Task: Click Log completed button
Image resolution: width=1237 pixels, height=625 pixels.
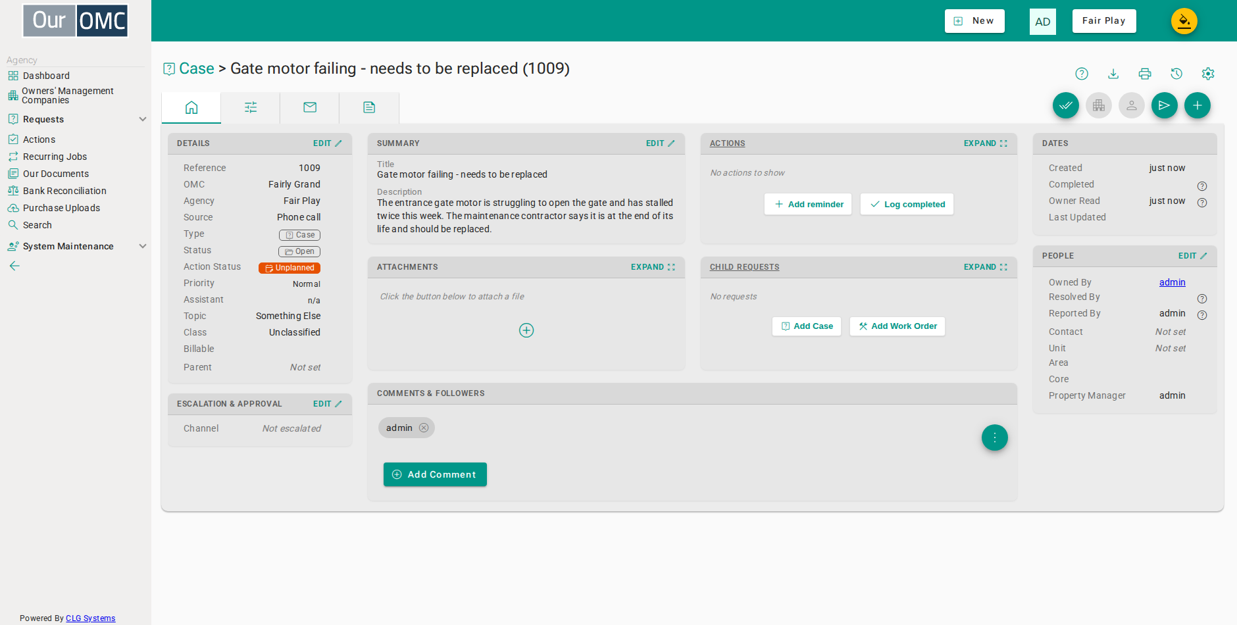Action: [907, 204]
